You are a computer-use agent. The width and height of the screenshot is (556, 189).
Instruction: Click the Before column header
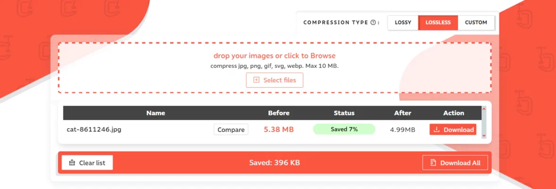pos(278,113)
